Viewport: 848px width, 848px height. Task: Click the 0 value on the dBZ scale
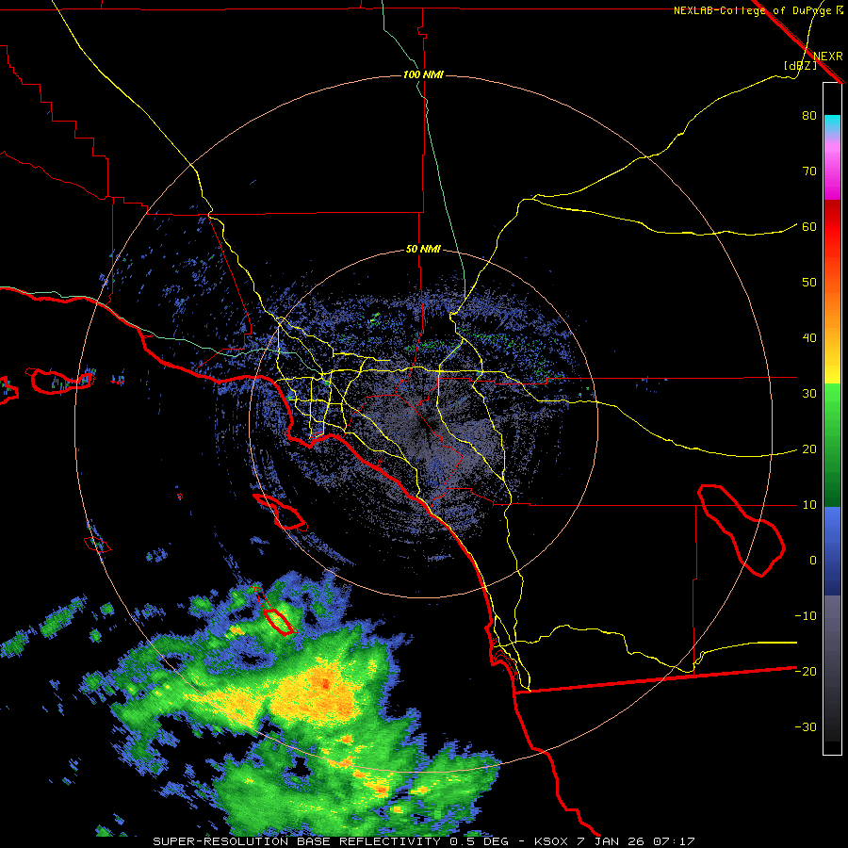[813, 561]
